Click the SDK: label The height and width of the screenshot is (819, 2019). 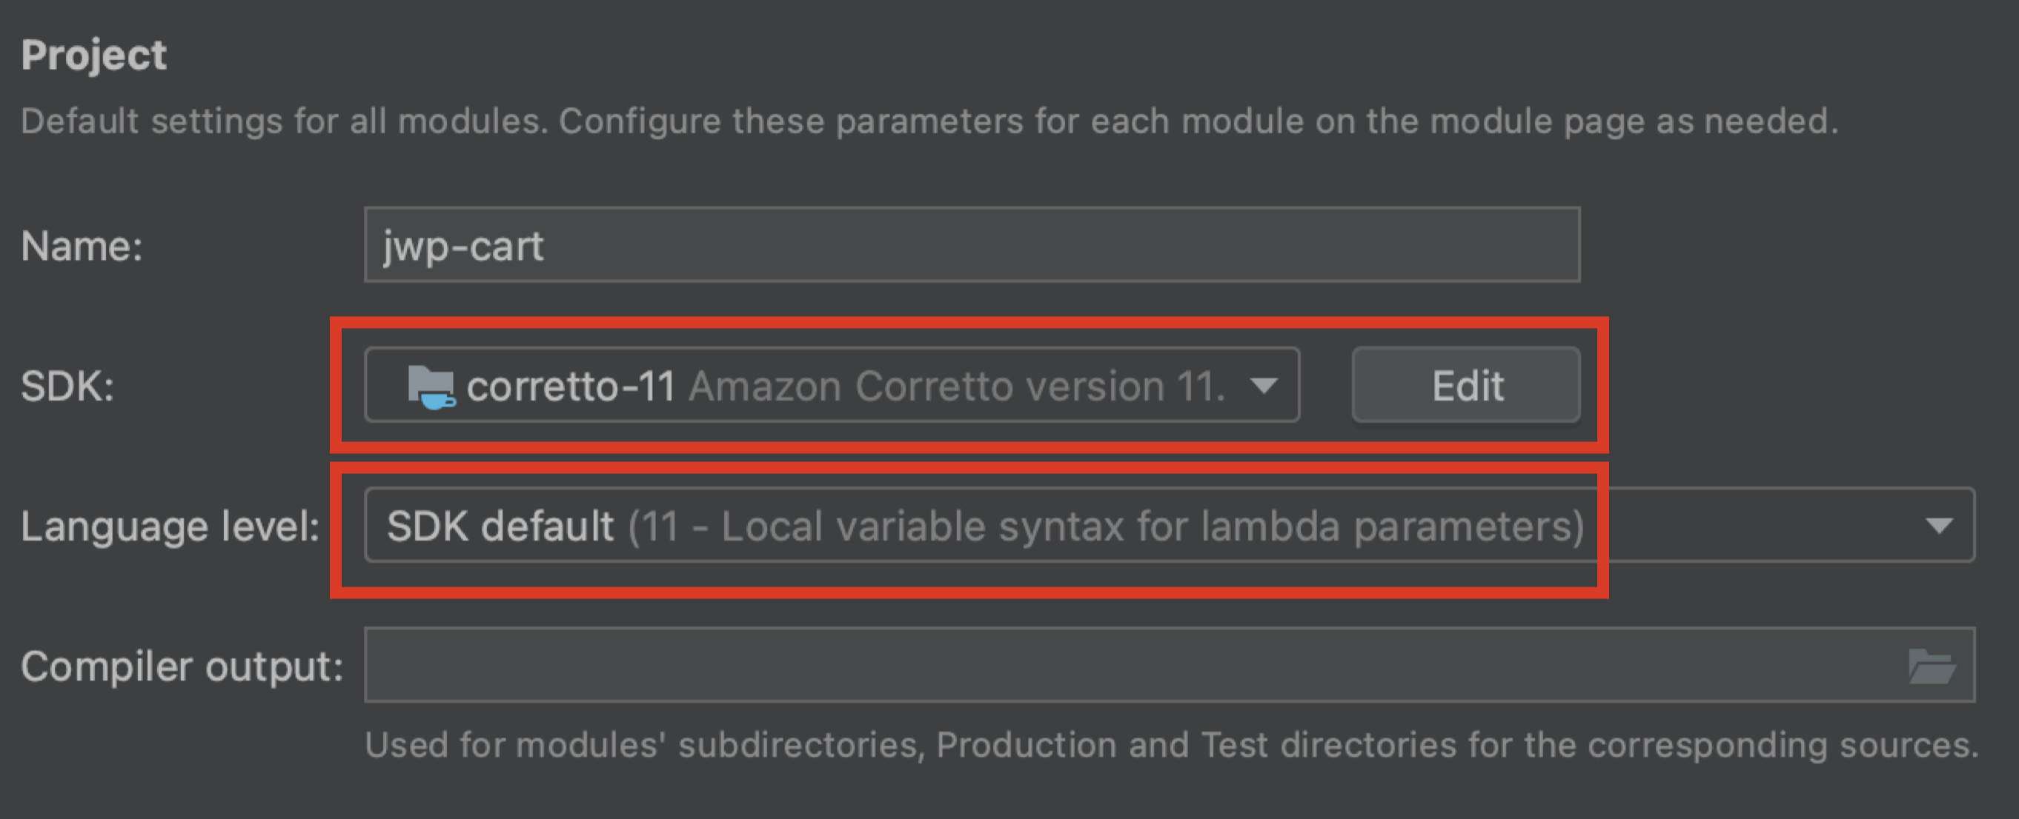click(67, 386)
